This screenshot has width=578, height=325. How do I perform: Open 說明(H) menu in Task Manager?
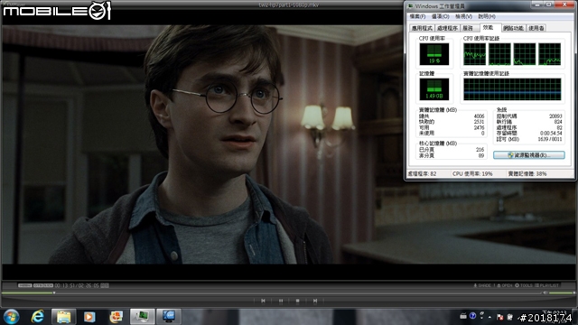coord(487,16)
